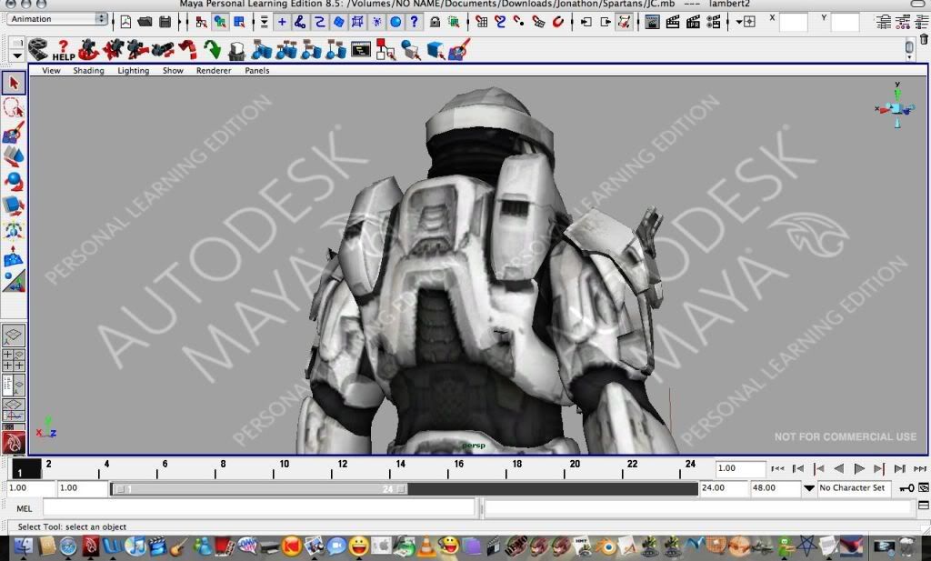This screenshot has height=561, width=931.
Task: Play the animation backwards
Action: click(838, 469)
